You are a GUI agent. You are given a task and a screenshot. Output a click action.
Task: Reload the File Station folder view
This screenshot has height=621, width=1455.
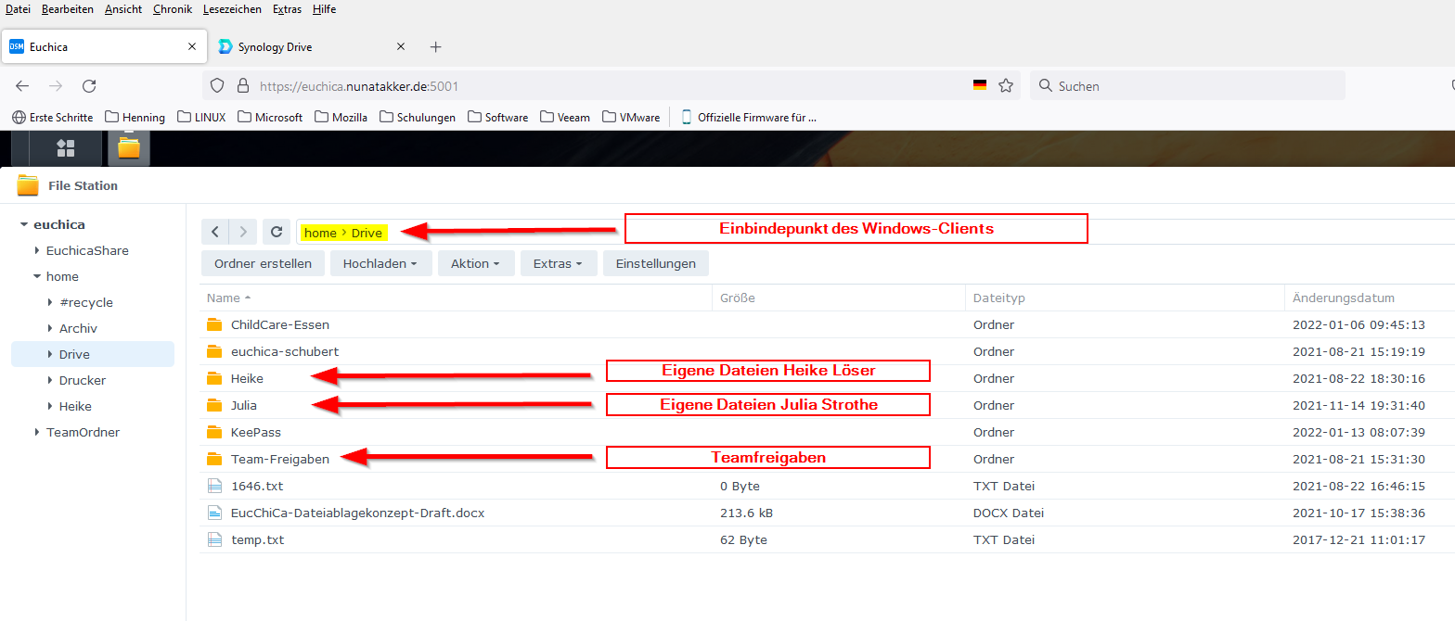point(276,232)
